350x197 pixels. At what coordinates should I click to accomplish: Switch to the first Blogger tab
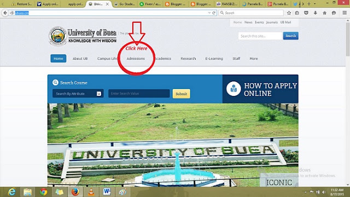pos(176,4)
